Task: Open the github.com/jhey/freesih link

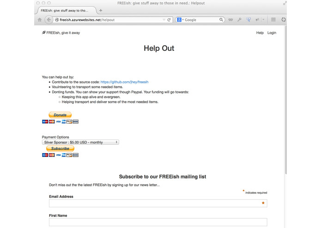Action: (x=124, y=82)
